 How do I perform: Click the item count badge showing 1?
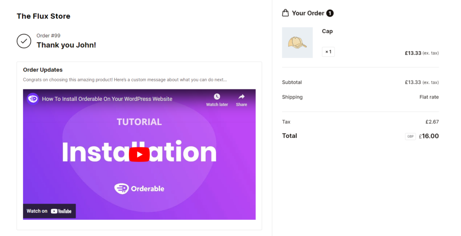point(330,13)
